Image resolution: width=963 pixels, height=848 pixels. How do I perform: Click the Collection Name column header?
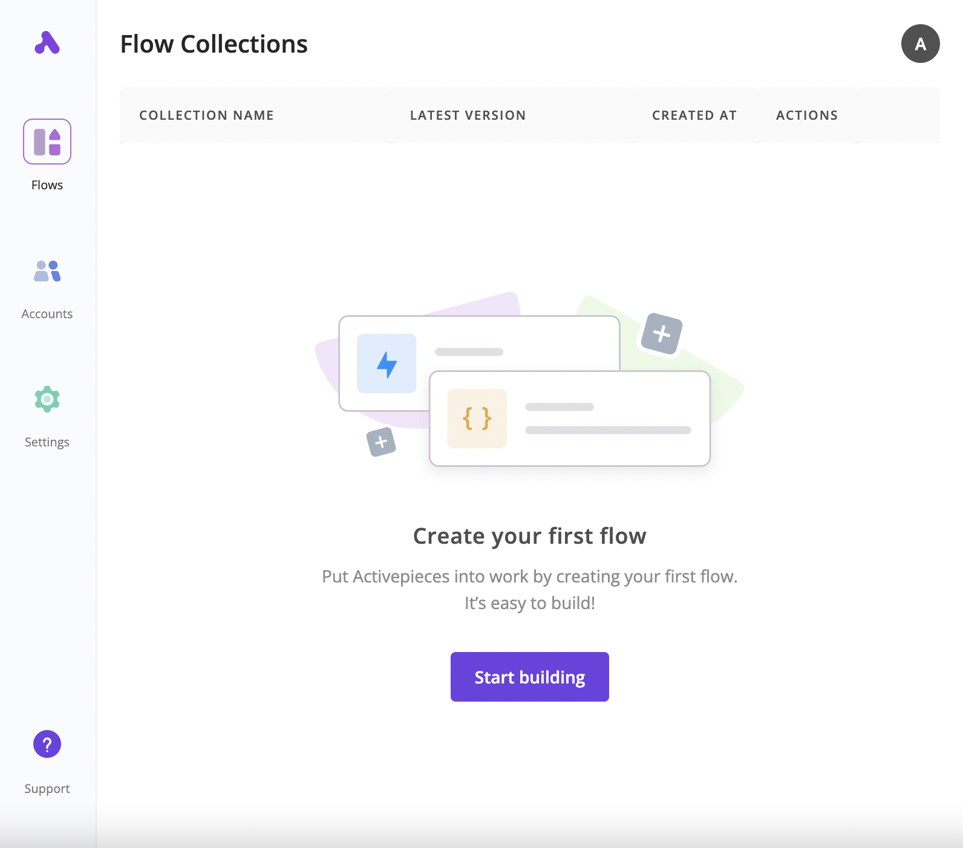[x=206, y=116]
